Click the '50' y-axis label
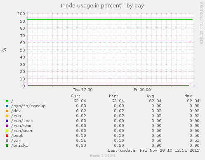 [x=22, y=50]
